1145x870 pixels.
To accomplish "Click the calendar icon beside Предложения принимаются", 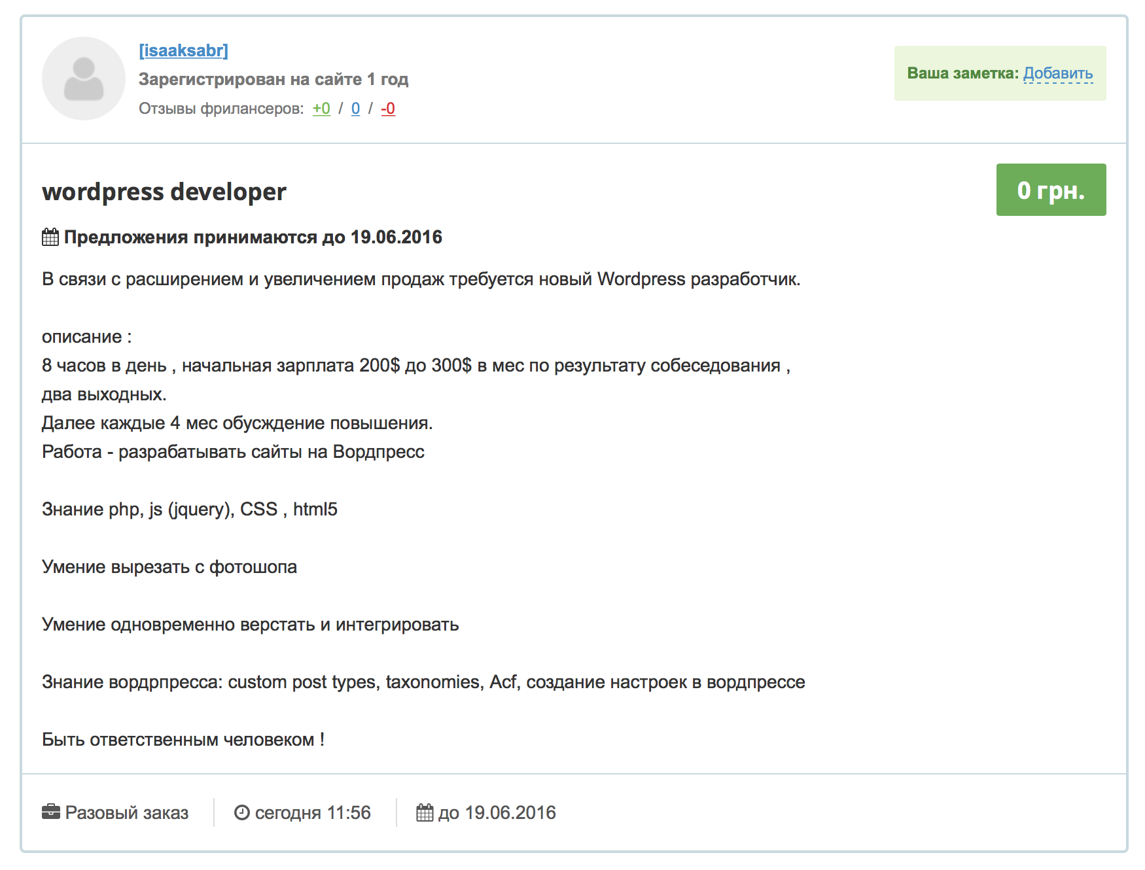I will point(50,237).
